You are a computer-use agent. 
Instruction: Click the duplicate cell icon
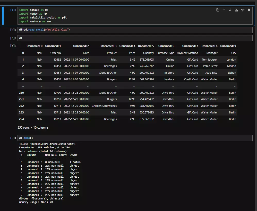point(218,10)
